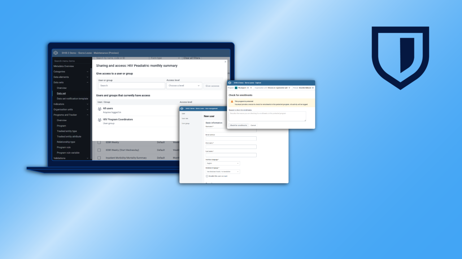
Task: Expand the Categories menu section
Action: tap(87, 72)
